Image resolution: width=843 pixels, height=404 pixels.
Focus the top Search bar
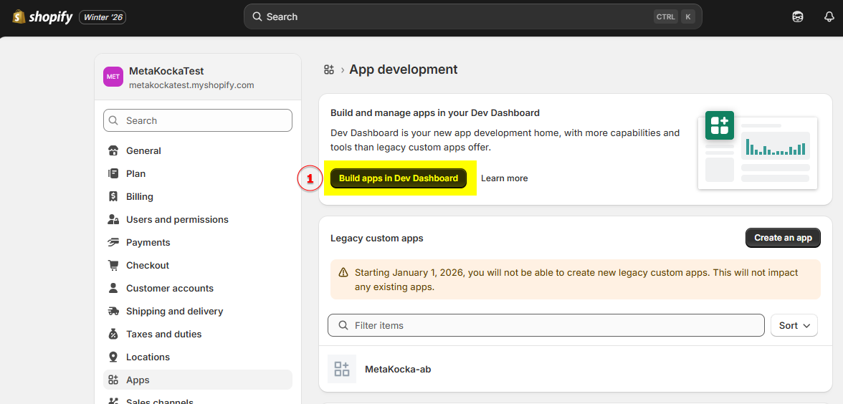click(x=472, y=16)
